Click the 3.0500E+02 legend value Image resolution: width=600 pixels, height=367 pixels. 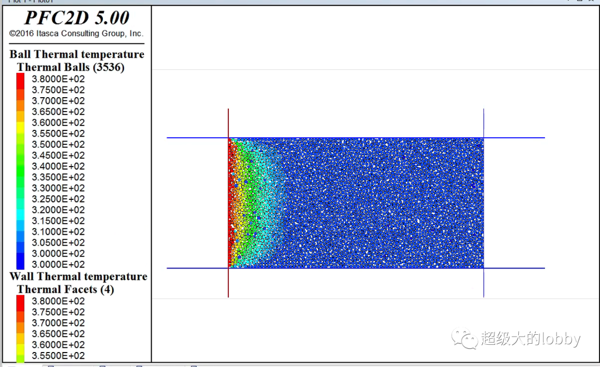tap(58, 243)
